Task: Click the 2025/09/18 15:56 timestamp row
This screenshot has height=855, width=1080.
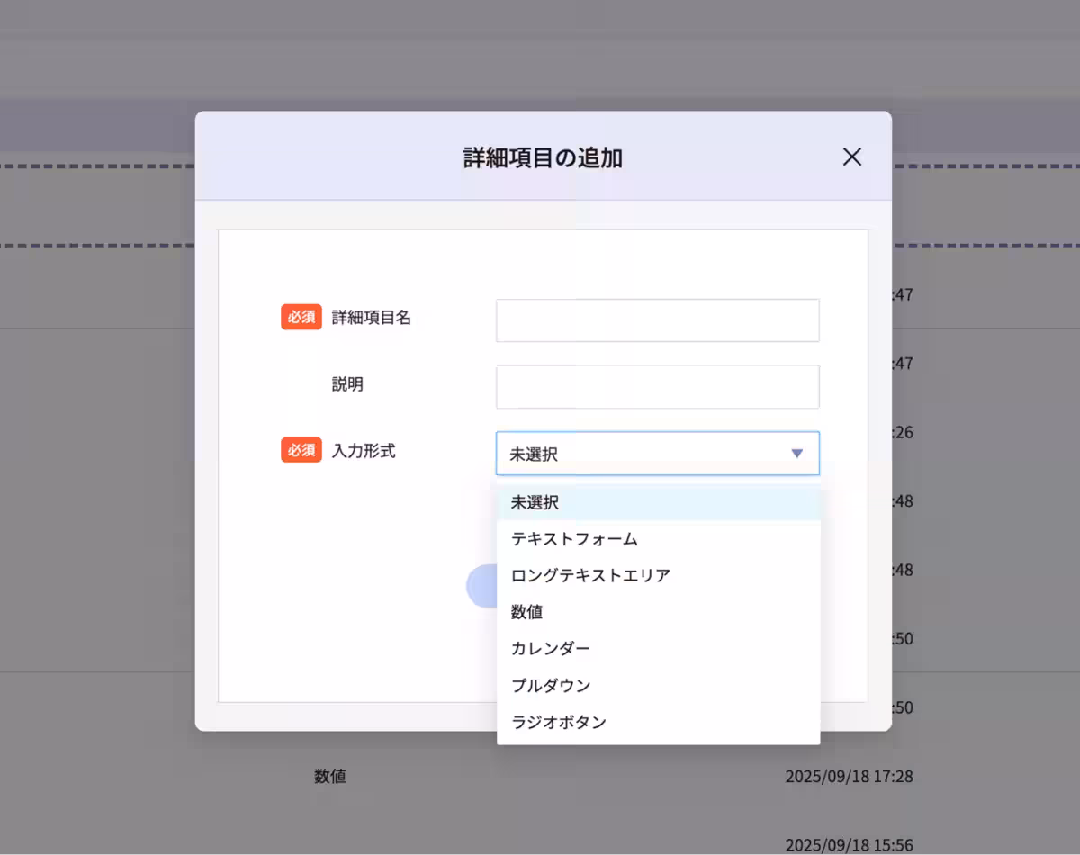Action: pos(850,845)
